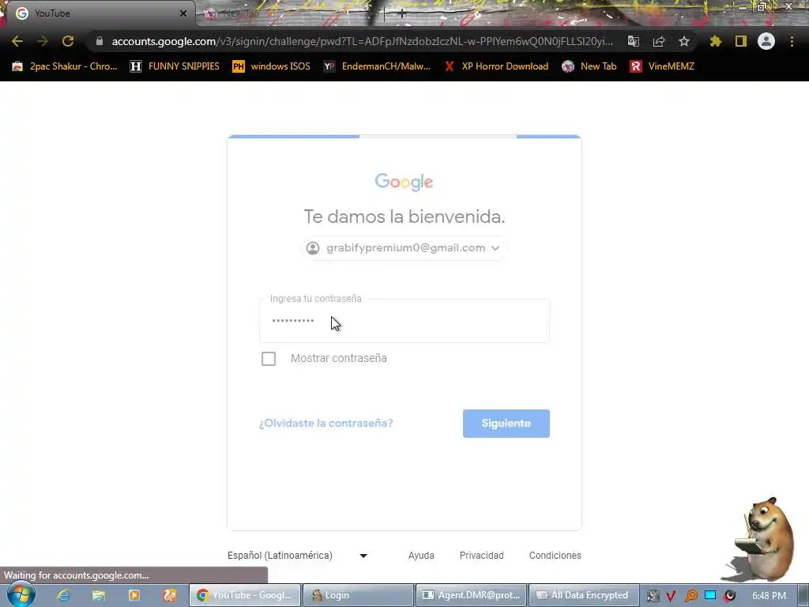
Task: Open the Chrome profile avatar
Action: [766, 41]
